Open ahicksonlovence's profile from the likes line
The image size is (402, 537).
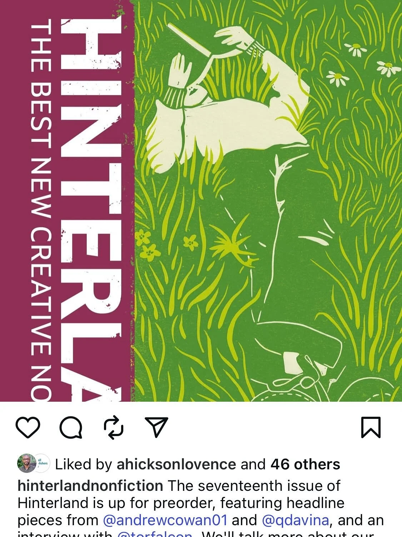[x=176, y=464]
